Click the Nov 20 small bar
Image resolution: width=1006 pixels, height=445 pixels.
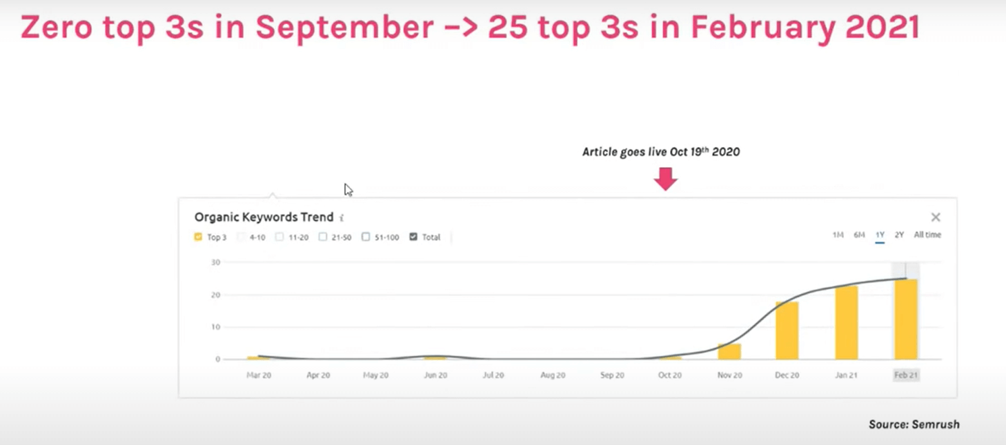(729, 351)
